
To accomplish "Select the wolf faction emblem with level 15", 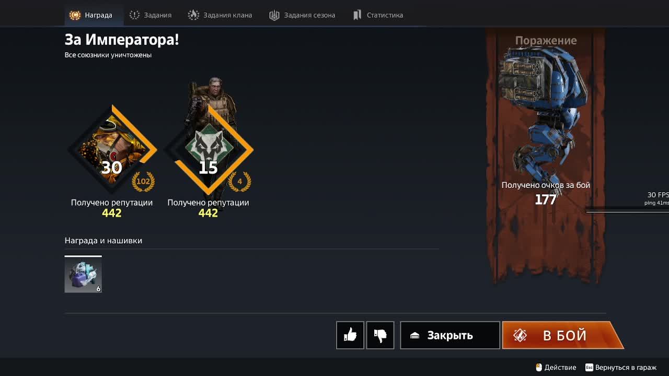I will click(208, 150).
